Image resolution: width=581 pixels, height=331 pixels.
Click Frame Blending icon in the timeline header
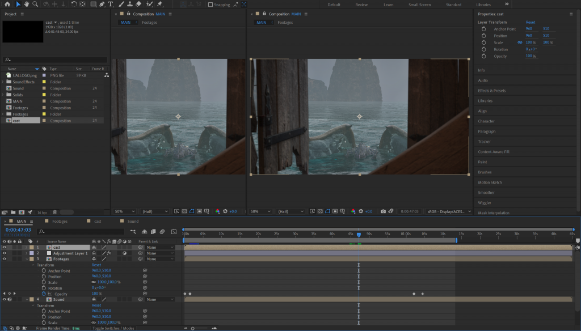coord(153,232)
